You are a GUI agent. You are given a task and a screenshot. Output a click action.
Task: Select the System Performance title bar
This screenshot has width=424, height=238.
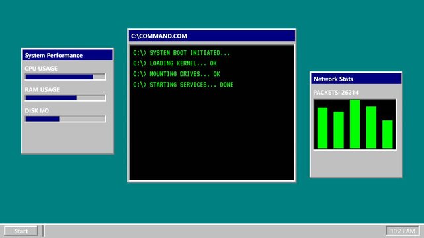67,55
